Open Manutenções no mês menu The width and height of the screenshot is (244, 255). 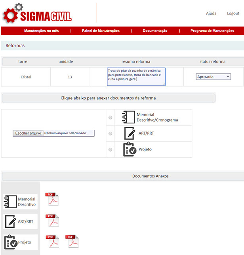41,31
